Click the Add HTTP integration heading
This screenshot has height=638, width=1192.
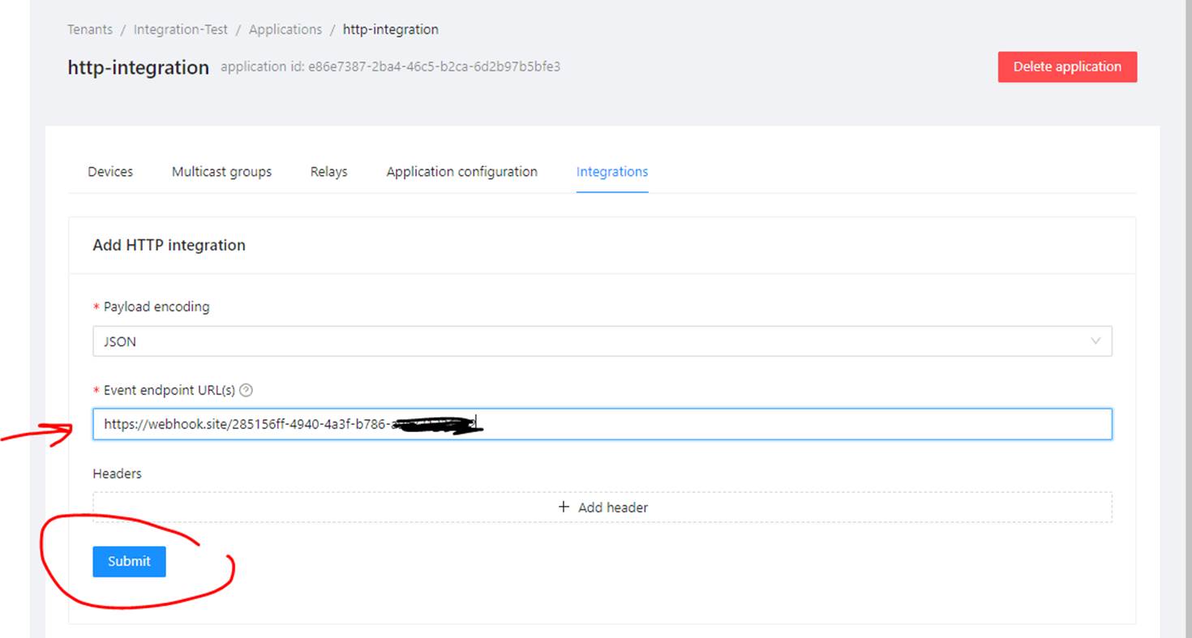169,245
